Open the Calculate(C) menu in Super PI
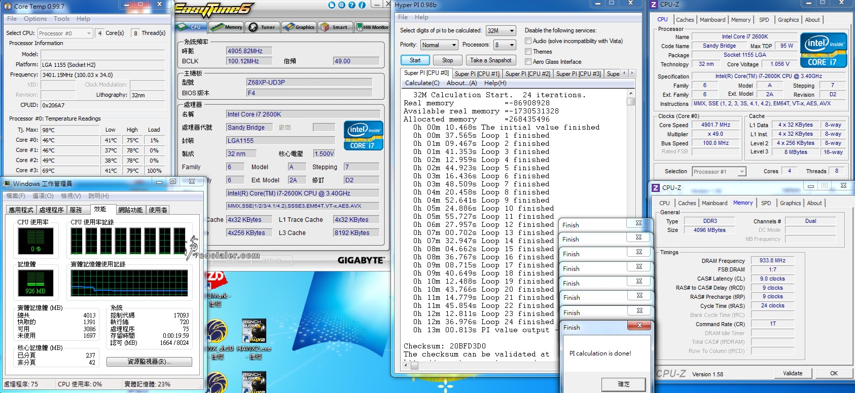This screenshot has height=393, width=855. point(422,83)
